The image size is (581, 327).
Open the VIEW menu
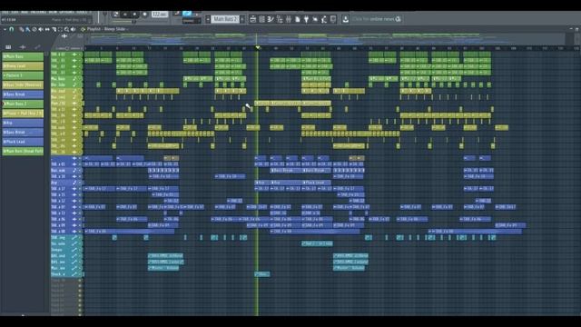[53, 12]
